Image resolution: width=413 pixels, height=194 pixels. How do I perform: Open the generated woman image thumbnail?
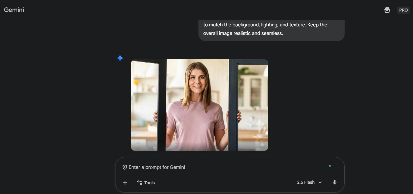[x=199, y=105]
